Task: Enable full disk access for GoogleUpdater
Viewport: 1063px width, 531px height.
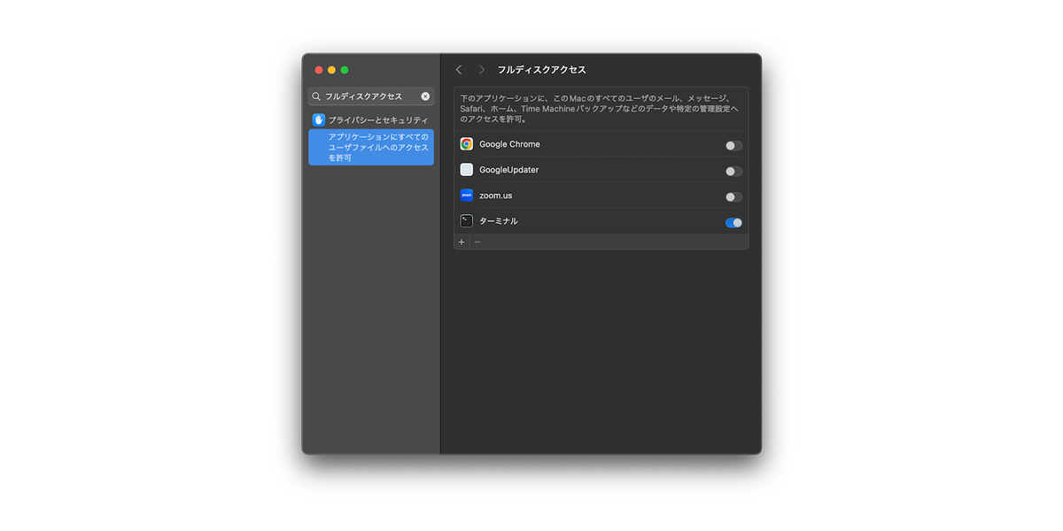Action: pos(733,172)
